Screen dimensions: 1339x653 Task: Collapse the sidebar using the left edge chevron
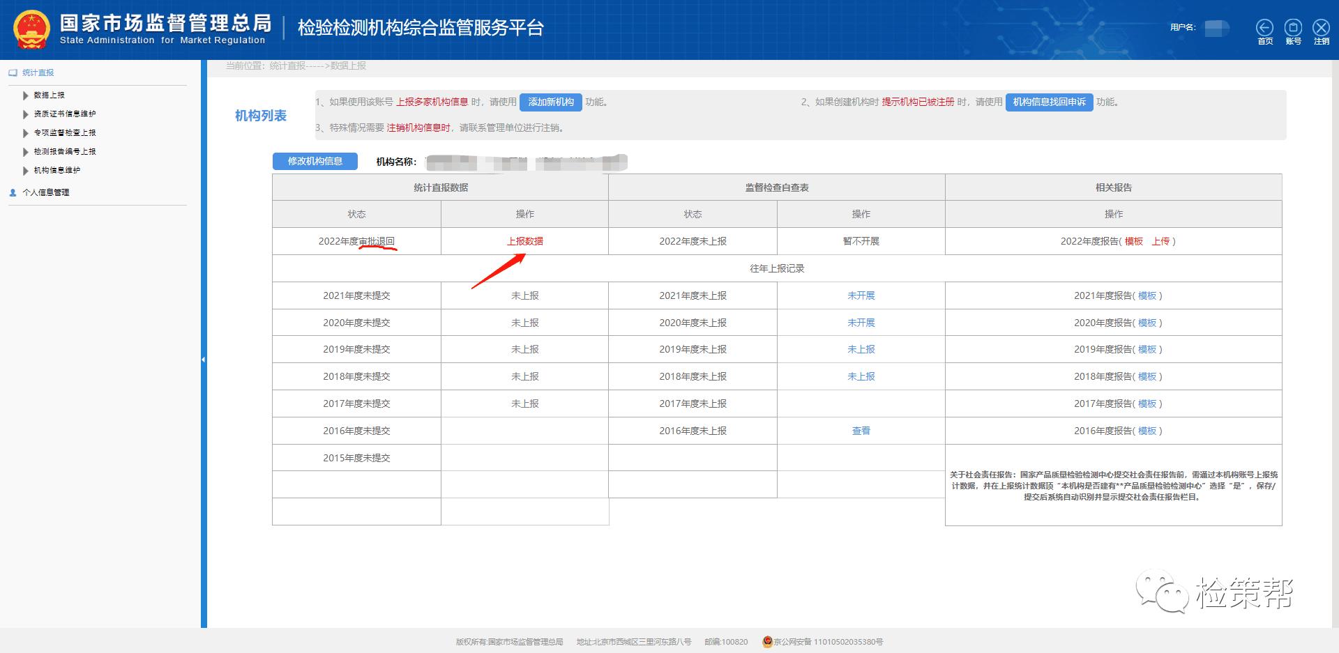click(x=203, y=358)
